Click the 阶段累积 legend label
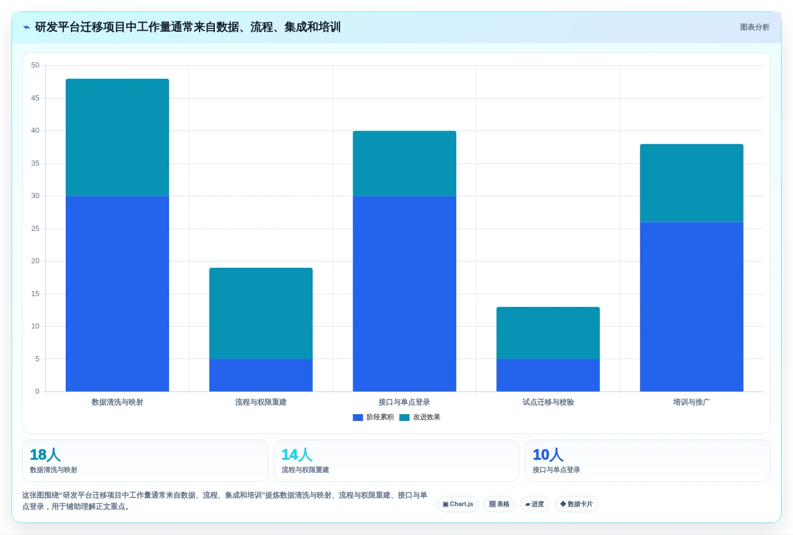 click(x=380, y=418)
